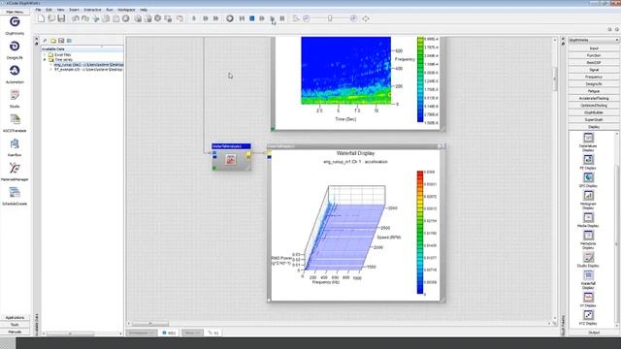Select the Waterfall Display glyph in palette
Image resolution: width=621 pixels, height=349 pixels.
(x=588, y=275)
